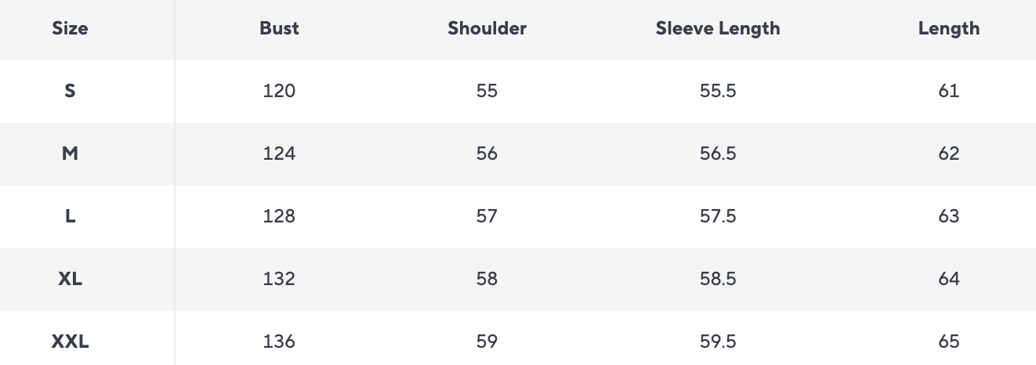Click the Size column header

70,29
